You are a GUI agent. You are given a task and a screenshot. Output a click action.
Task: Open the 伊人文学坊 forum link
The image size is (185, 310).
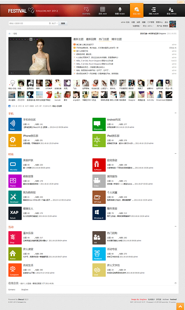pos(113,265)
